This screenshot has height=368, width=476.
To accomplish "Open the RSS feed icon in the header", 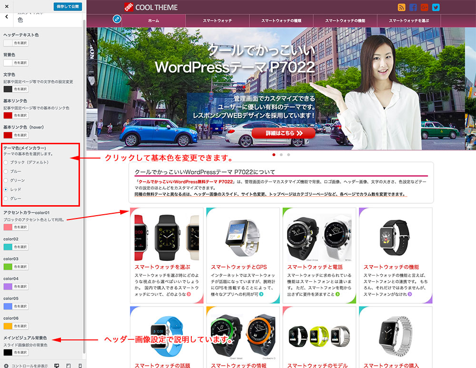I will coord(402,7).
